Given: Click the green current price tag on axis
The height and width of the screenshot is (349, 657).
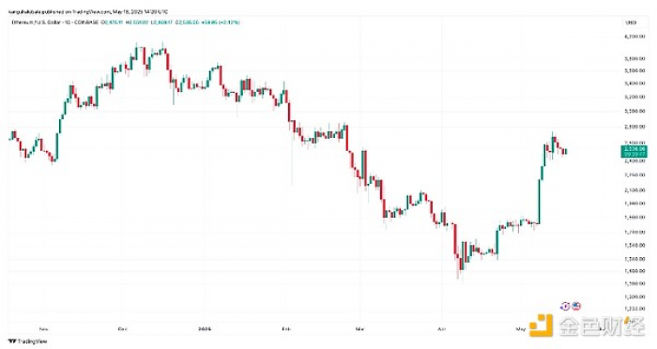Looking at the screenshot, I should pyautogui.click(x=634, y=151).
